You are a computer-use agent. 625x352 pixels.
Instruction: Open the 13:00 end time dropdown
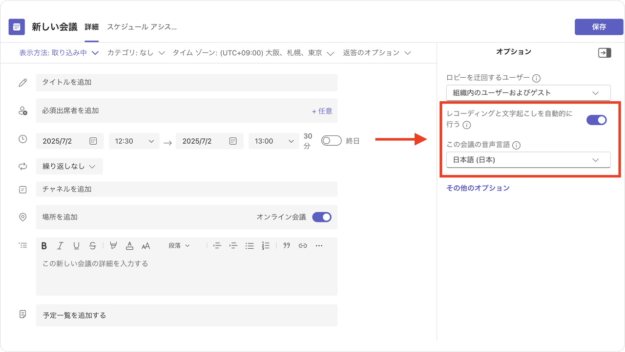pyautogui.click(x=273, y=141)
